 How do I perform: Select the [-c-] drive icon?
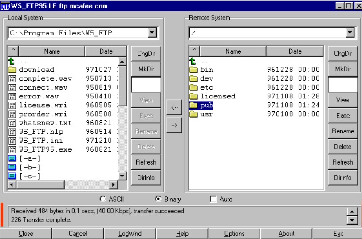coord(12,176)
